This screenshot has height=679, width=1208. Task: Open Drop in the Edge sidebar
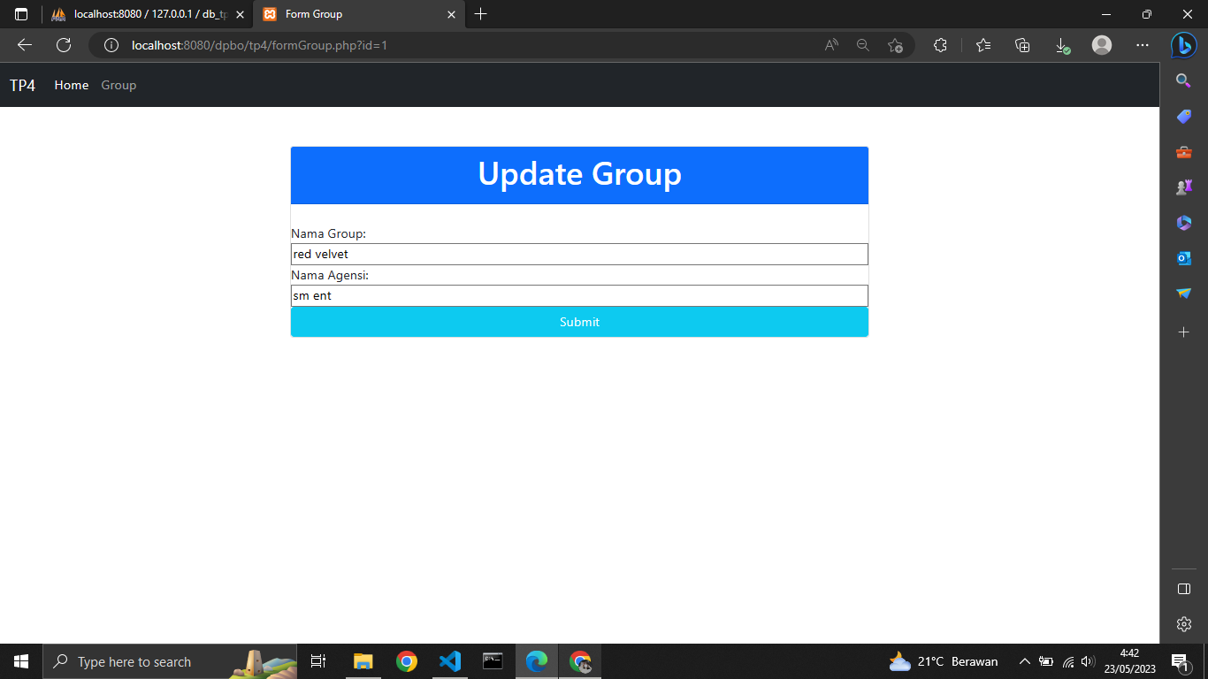click(1183, 293)
